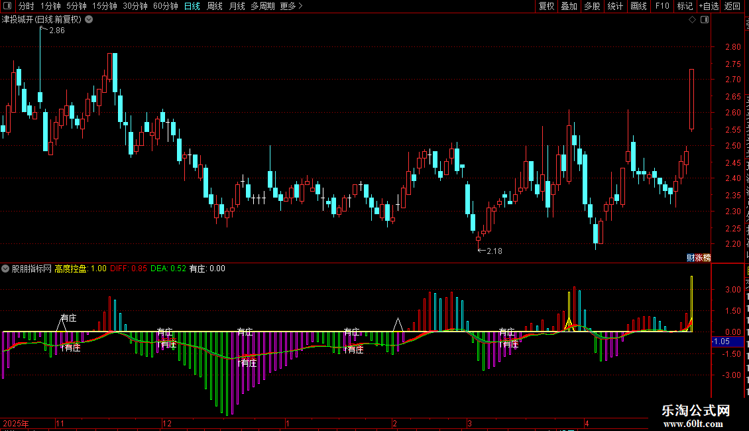Click the 2.50 price axis label

[x=732, y=146]
